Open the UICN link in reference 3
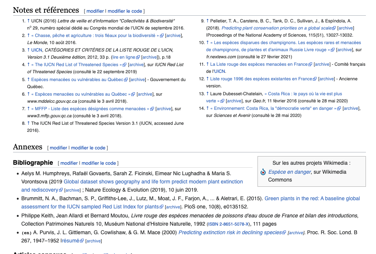This screenshot has height=254, width=376. [37, 50]
